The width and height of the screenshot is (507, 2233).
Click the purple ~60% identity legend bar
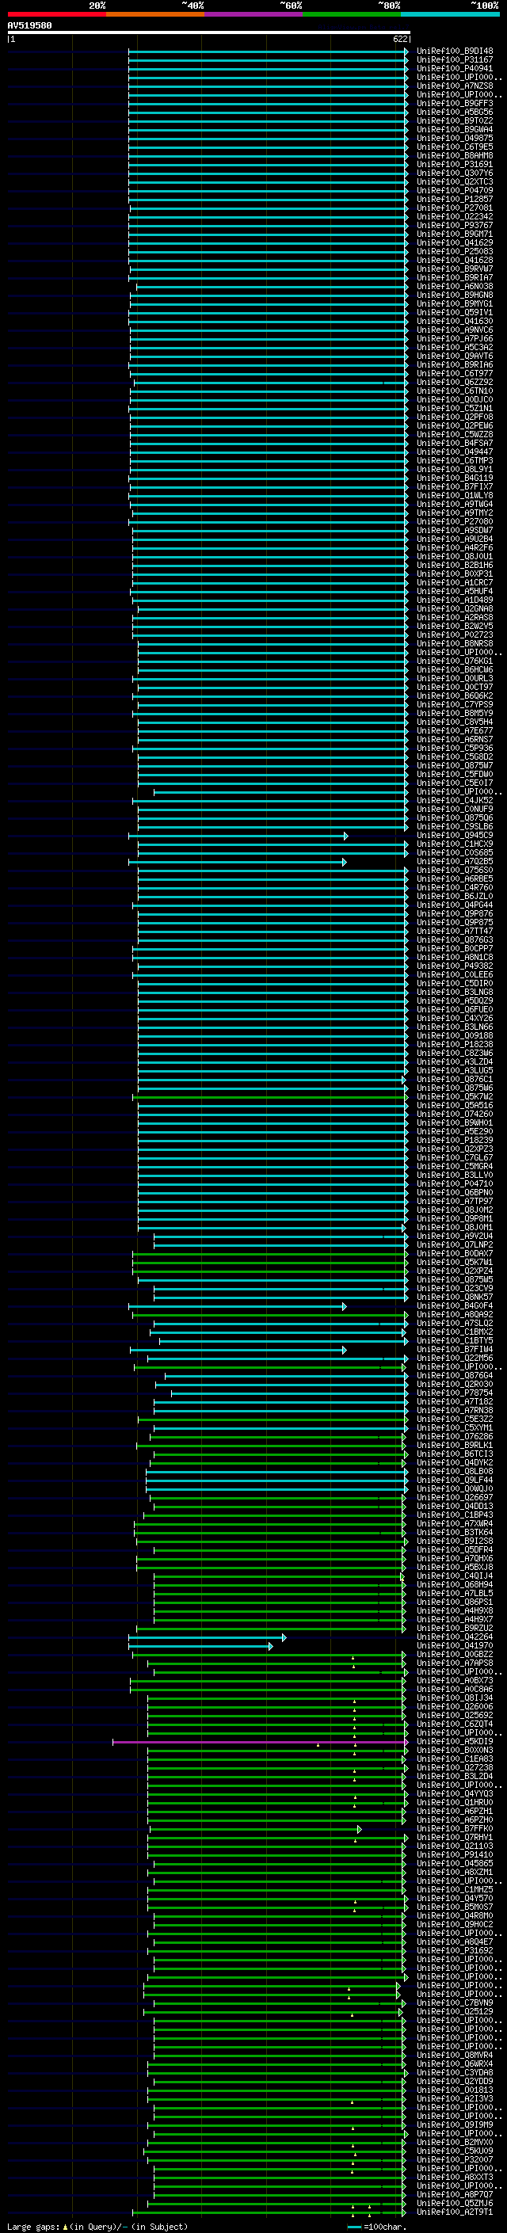click(x=253, y=14)
